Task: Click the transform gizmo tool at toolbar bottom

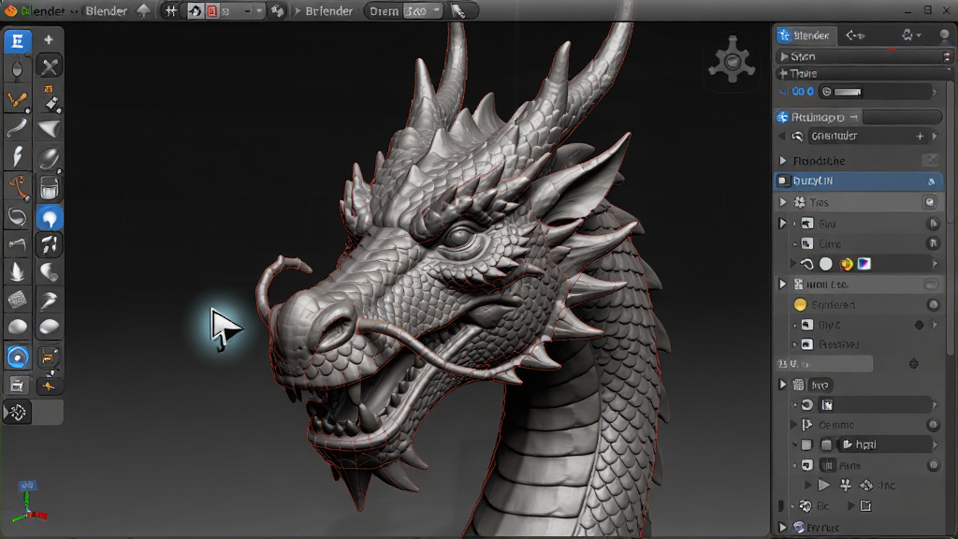Action: [17, 413]
